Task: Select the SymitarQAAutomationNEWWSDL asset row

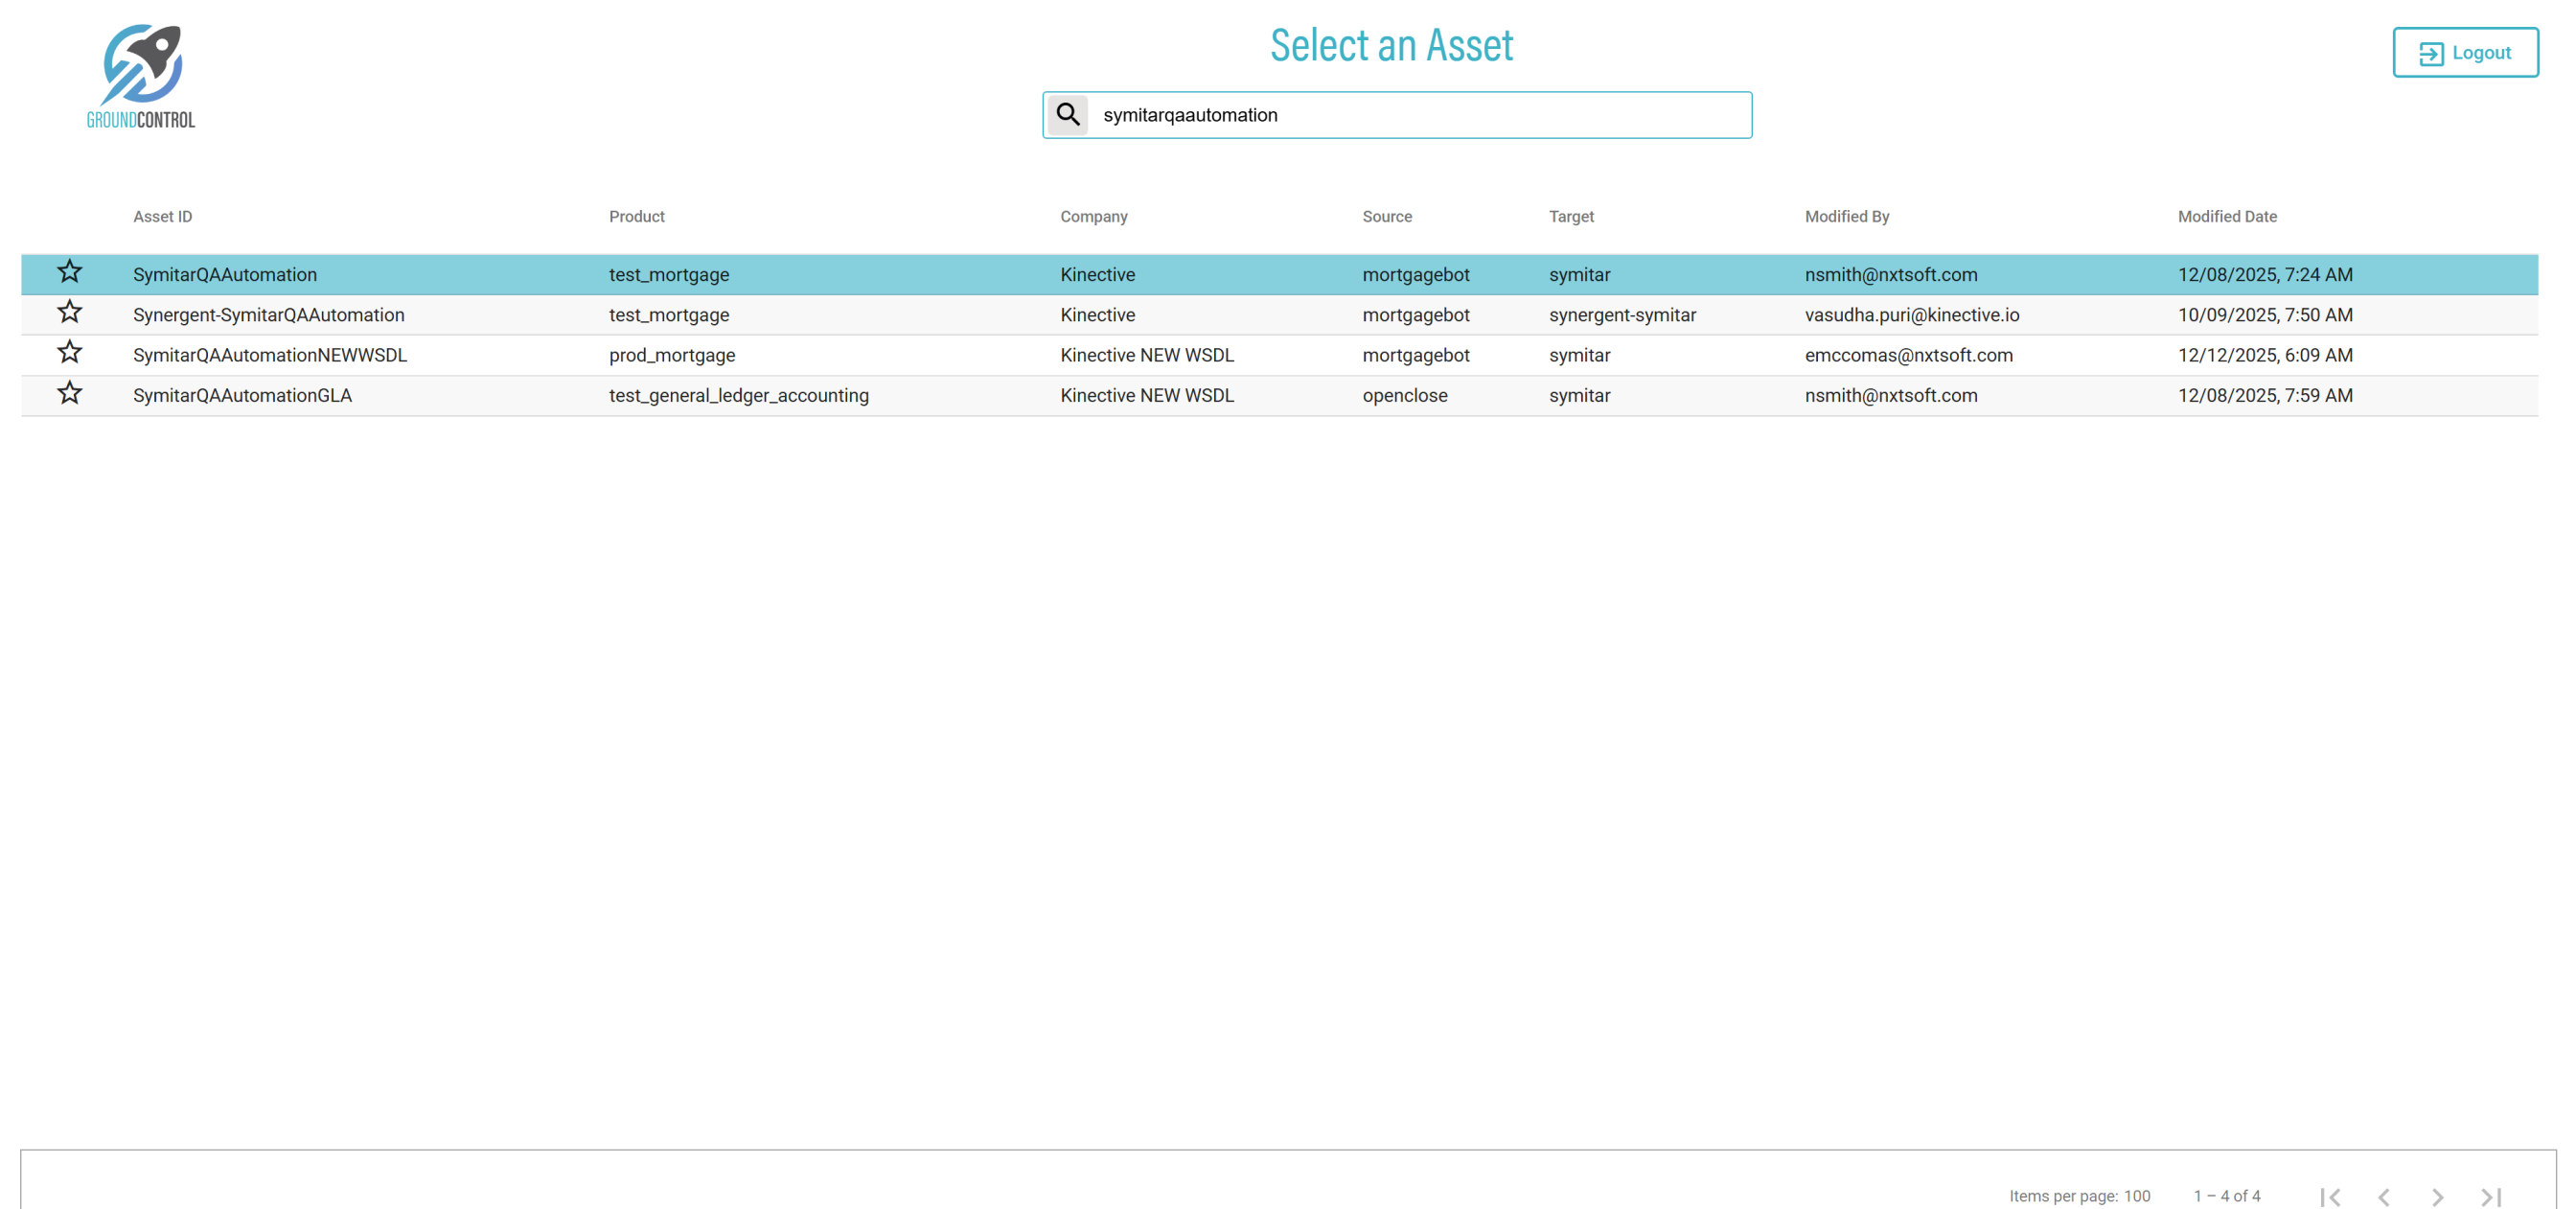Action: click(x=269, y=356)
